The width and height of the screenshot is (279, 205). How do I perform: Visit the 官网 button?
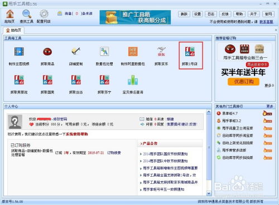(268, 14)
